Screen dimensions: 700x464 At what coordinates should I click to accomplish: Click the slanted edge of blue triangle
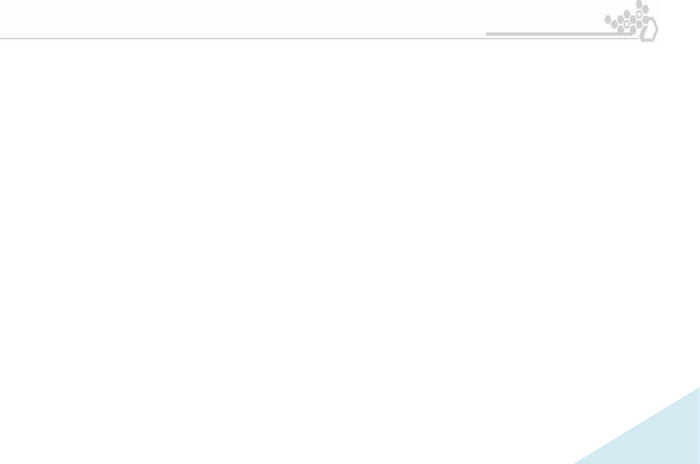pos(637,425)
